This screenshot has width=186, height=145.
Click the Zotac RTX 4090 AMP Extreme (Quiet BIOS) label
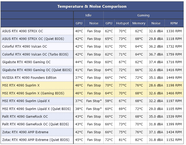(x=36, y=140)
